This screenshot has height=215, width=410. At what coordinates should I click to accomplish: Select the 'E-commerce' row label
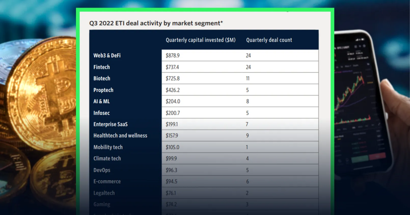(x=107, y=181)
